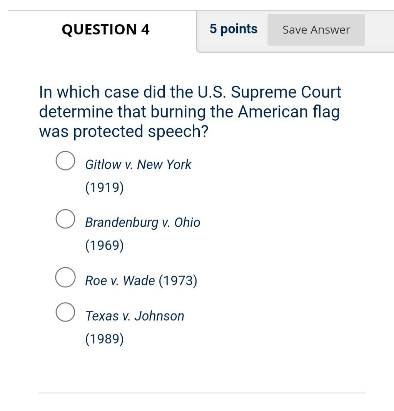
Task: Select the Gitlow v. New York radio button
Action: pos(65,161)
